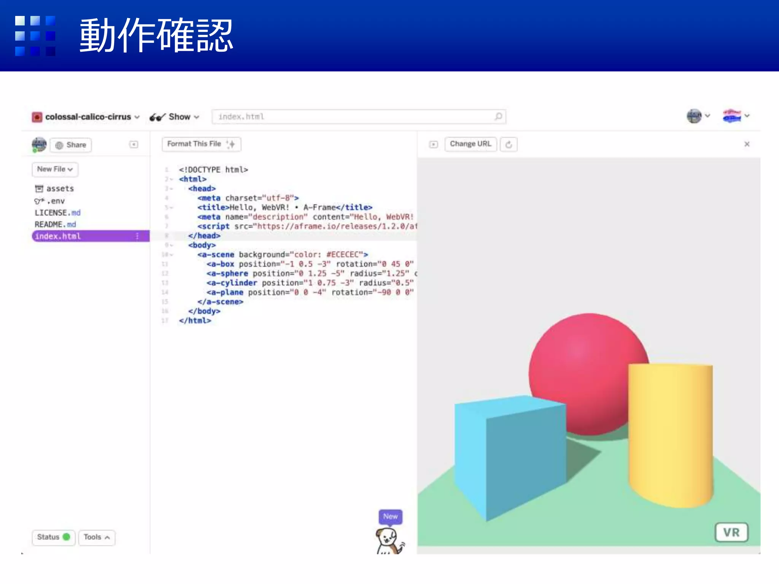Collapse the file sidebar panel icon
Viewport: 779px width, 584px height.
click(134, 144)
